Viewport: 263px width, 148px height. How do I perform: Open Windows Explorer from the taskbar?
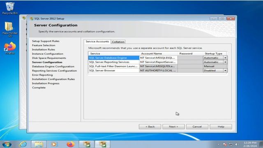[39, 144]
